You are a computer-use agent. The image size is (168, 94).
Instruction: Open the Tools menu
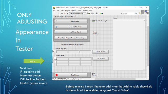pyautogui.click(x=79, y=11)
